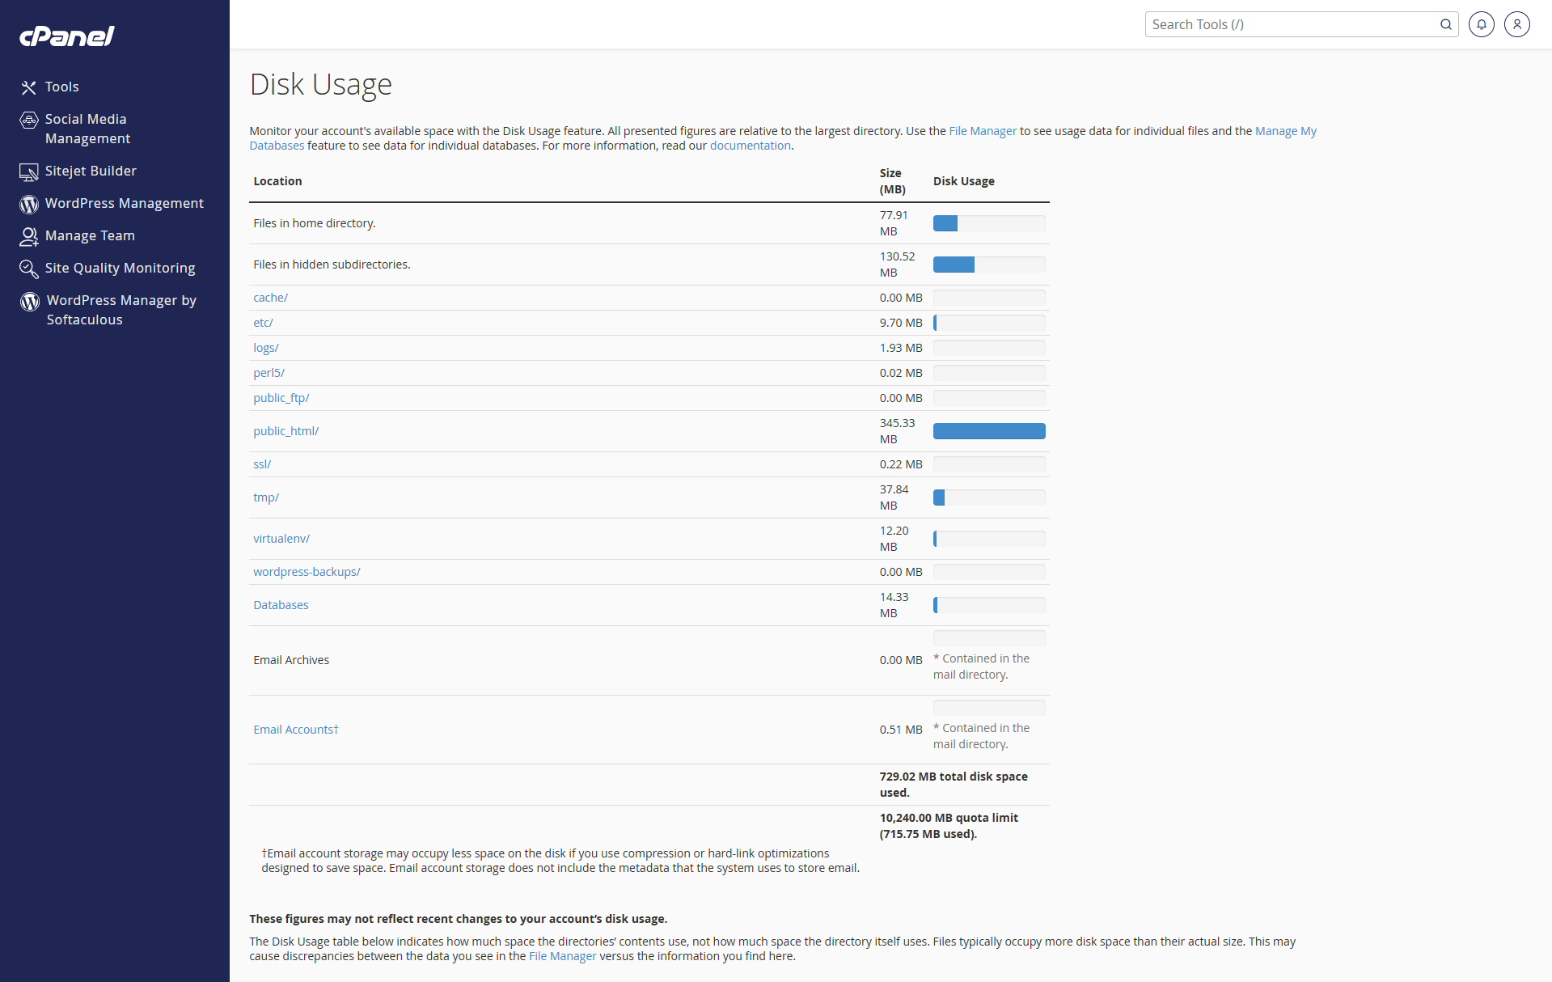Open the wordpress-backups/ directory link

[307, 572]
